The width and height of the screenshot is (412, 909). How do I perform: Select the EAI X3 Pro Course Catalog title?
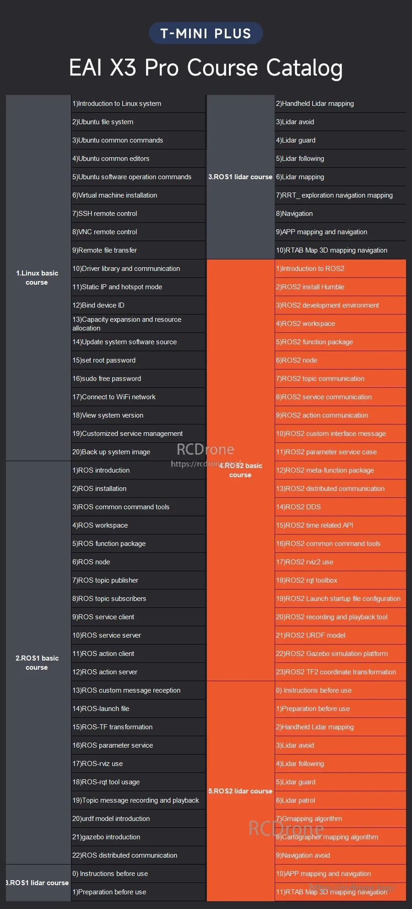(x=206, y=67)
